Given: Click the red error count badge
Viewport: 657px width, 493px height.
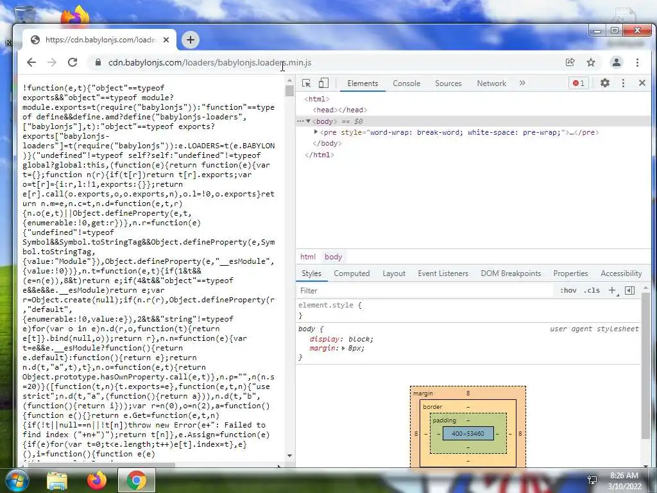Looking at the screenshot, I should [x=579, y=83].
